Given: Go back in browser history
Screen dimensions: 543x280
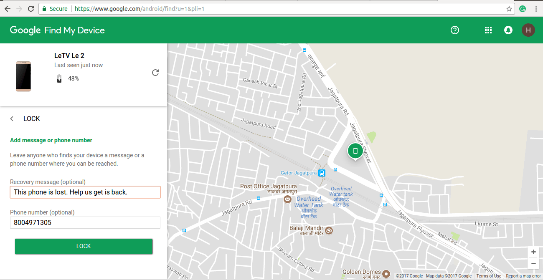Looking at the screenshot, I should click(x=7, y=9).
